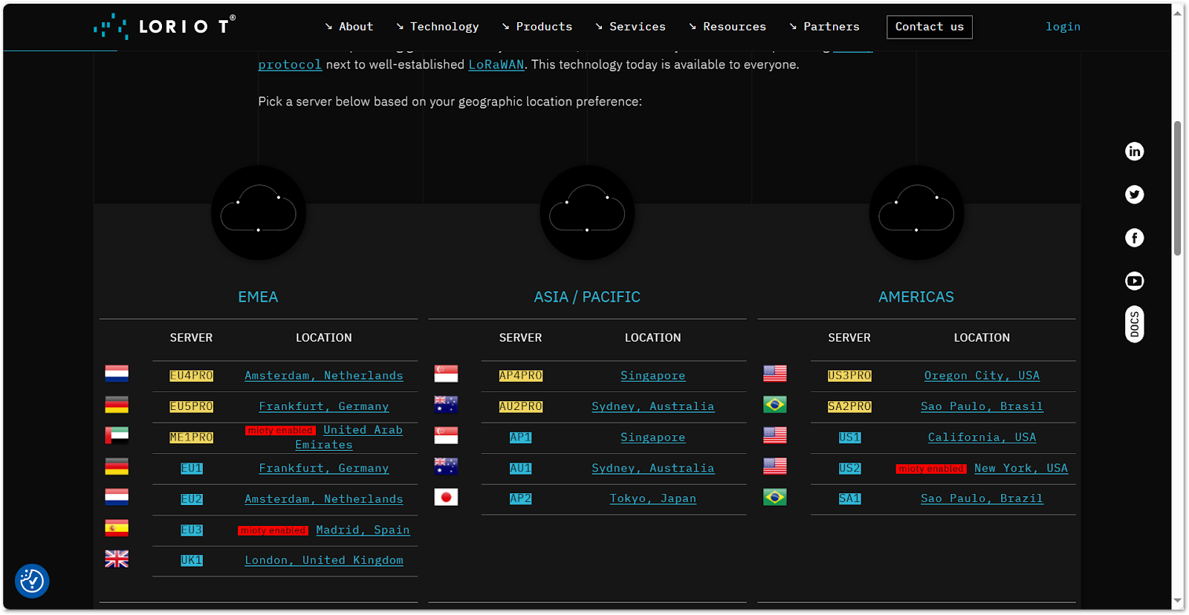Click the German flag beside EU1
Image resolution: width=1189 pixels, height=615 pixels.
pos(117,466)
